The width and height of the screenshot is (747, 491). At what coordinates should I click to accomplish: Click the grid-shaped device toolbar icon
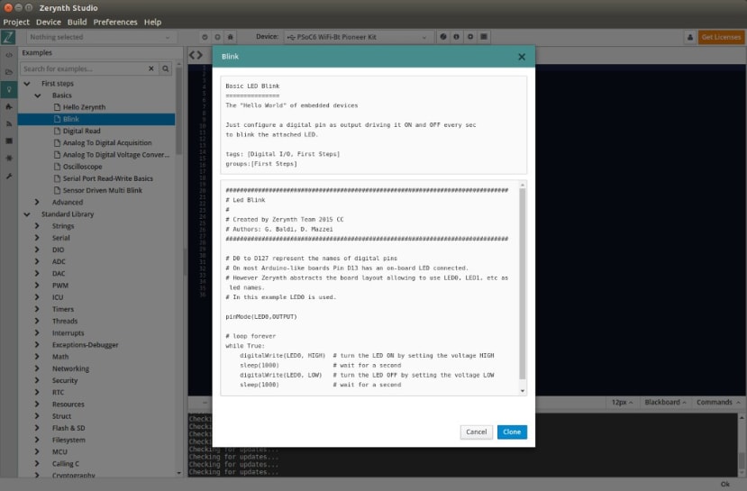[484, 37]
